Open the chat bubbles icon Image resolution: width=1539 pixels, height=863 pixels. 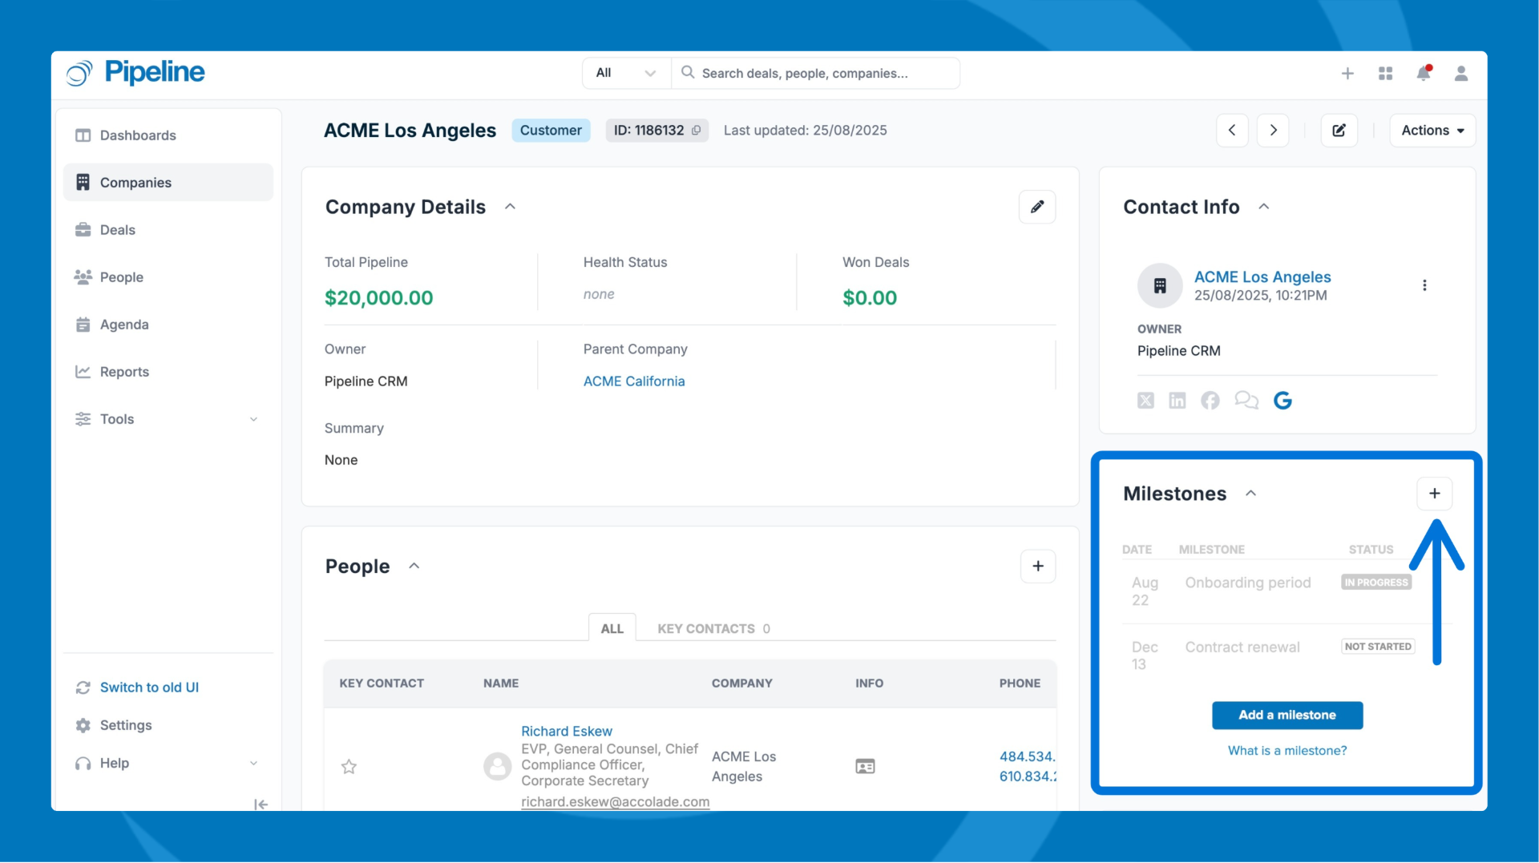pos(1246,400)
